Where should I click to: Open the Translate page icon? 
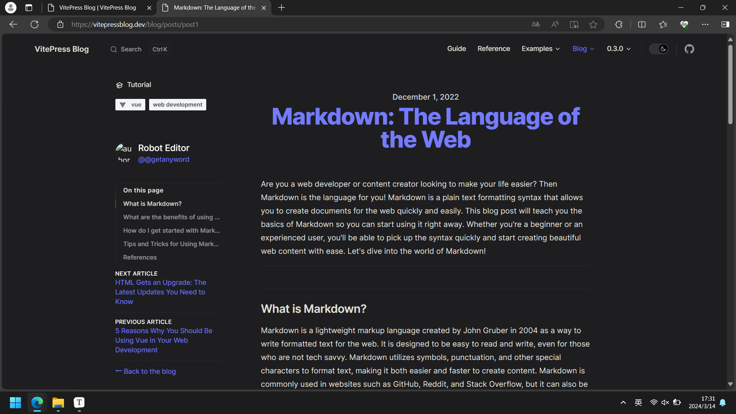(536, 25)
